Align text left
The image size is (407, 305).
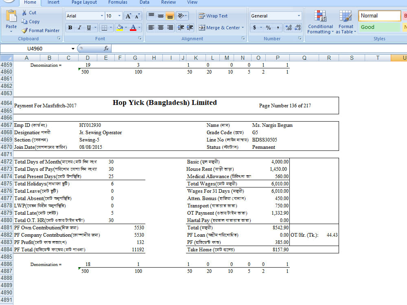pyautogui.click(x=151, y=28)
